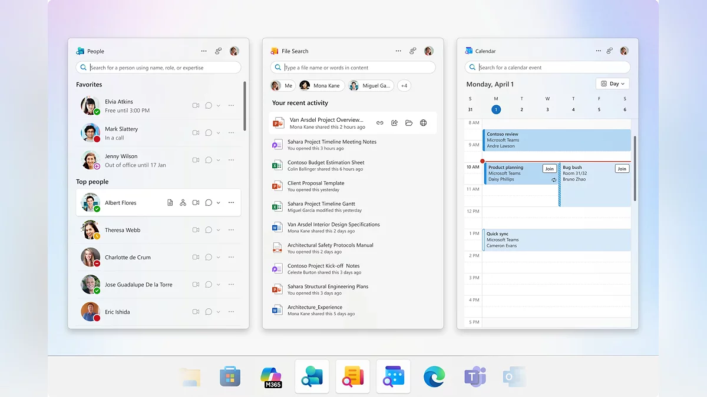Join the Bug bush meeting
This screenshot has height=397, width=707.
(622, 169)
